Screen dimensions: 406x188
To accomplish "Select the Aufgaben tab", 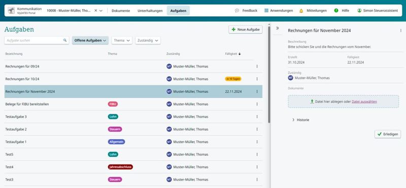I will tap(178, 11).
